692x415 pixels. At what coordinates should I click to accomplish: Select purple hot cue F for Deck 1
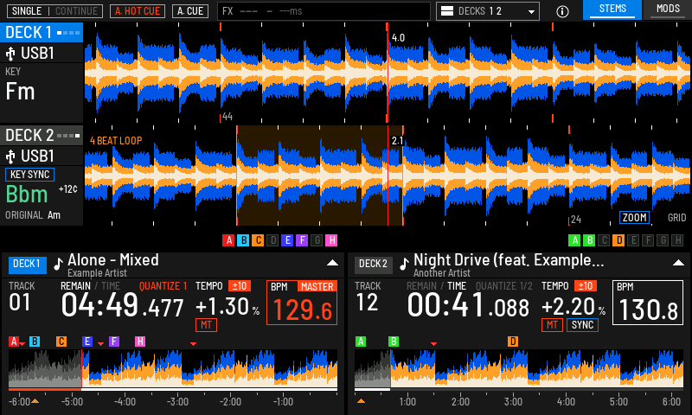click(x=302, y=240)
